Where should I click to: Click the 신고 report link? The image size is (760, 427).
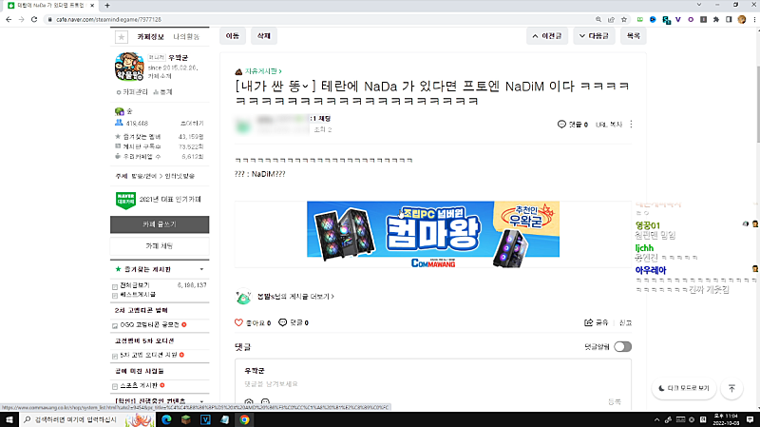pos(625,322)
